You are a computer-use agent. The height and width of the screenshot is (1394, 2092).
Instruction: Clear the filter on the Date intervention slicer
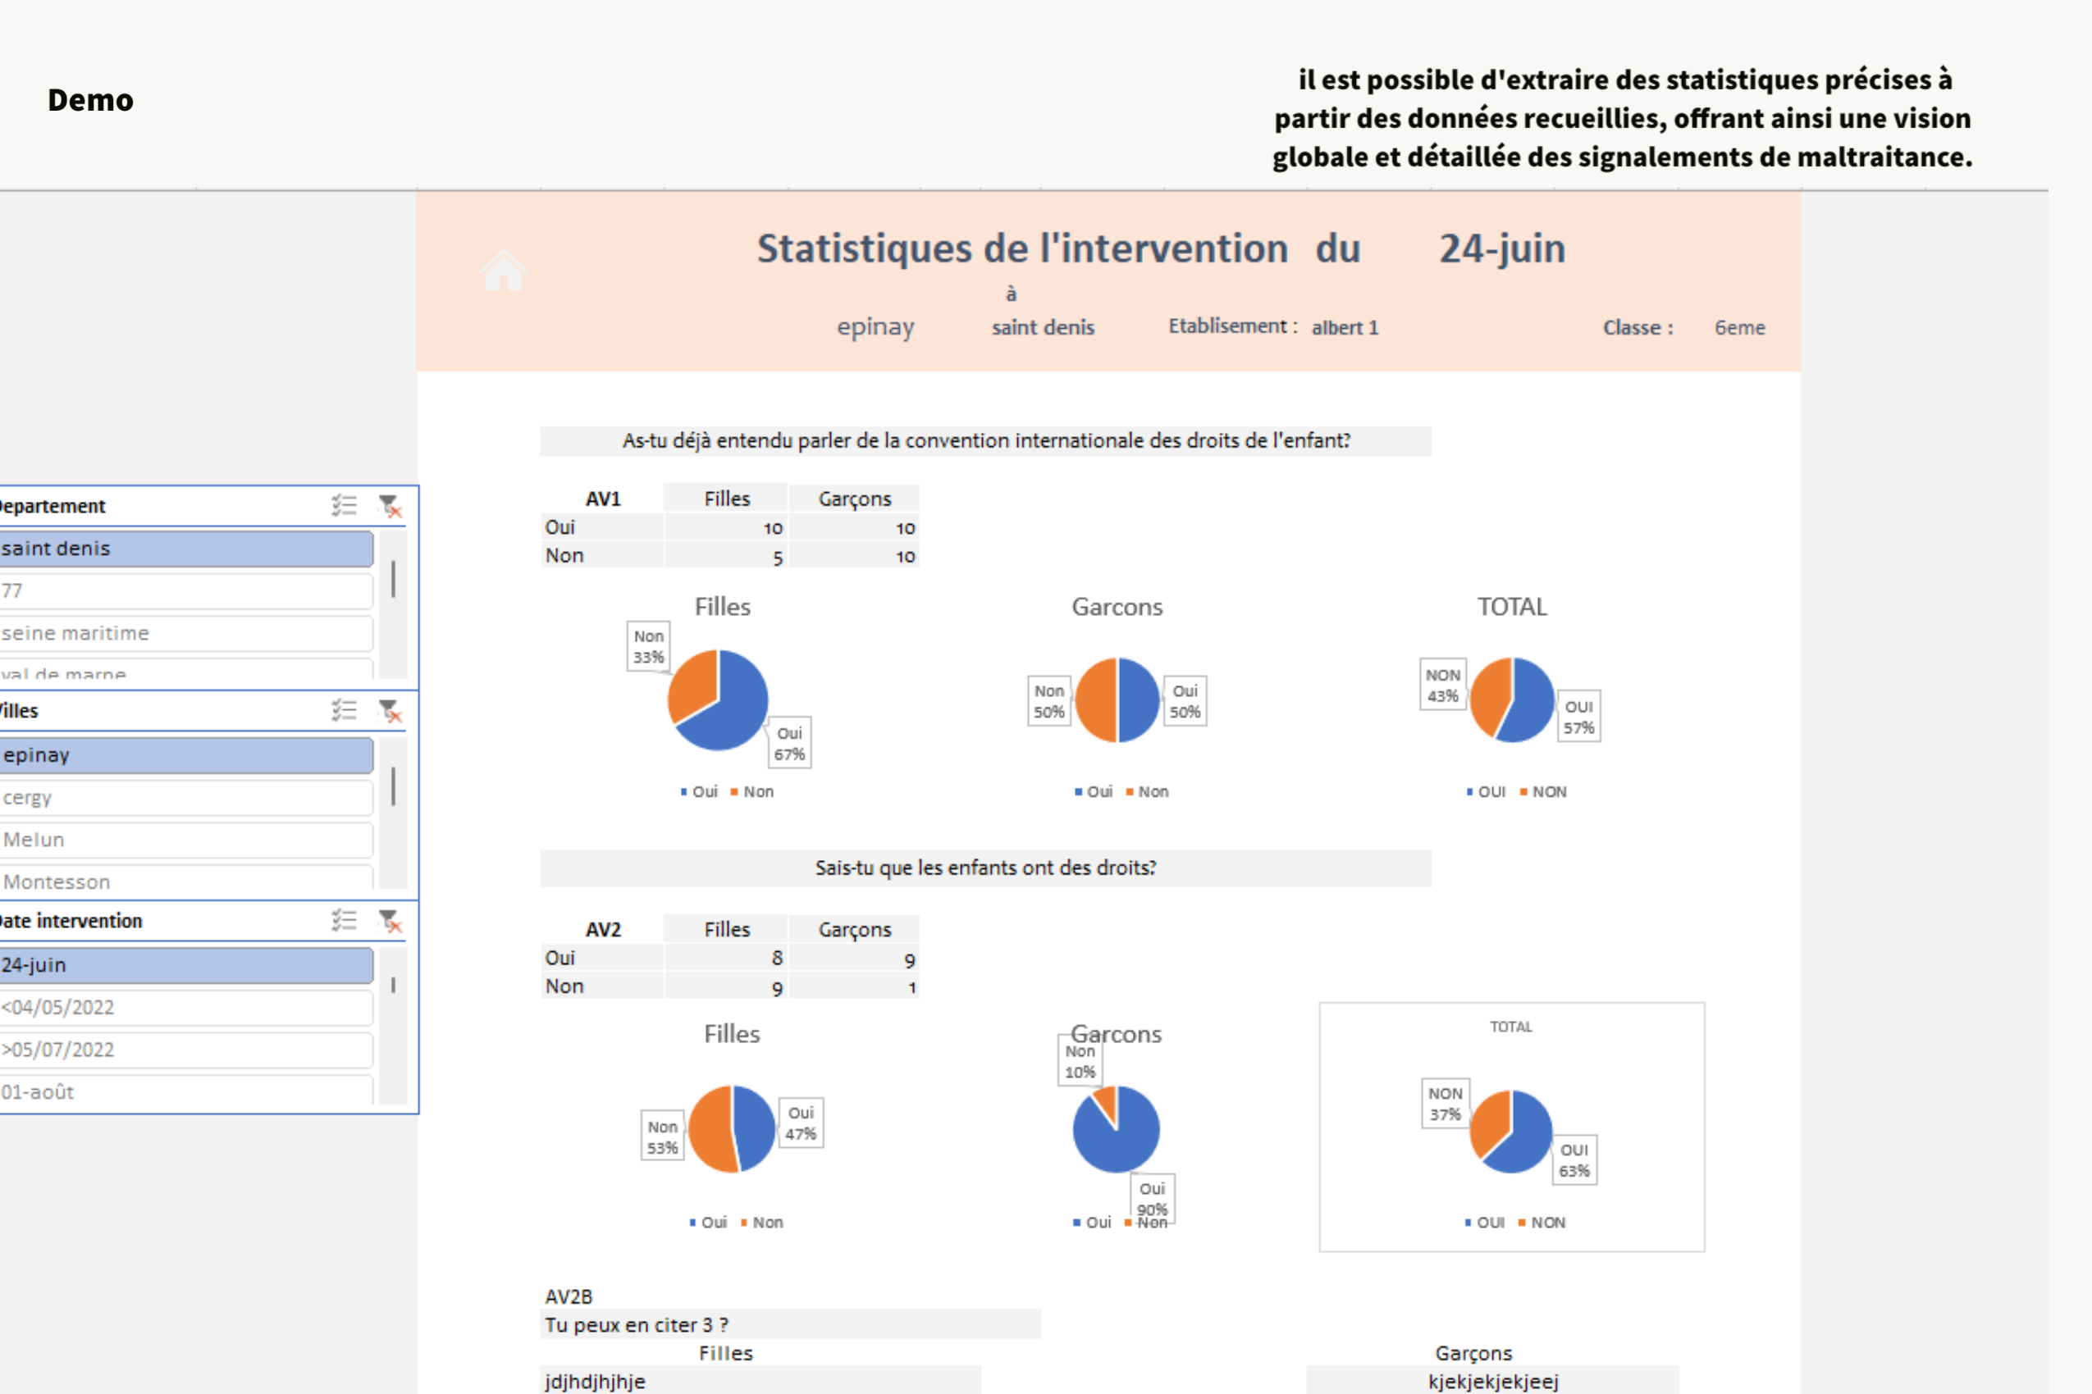tap(391, 920)
